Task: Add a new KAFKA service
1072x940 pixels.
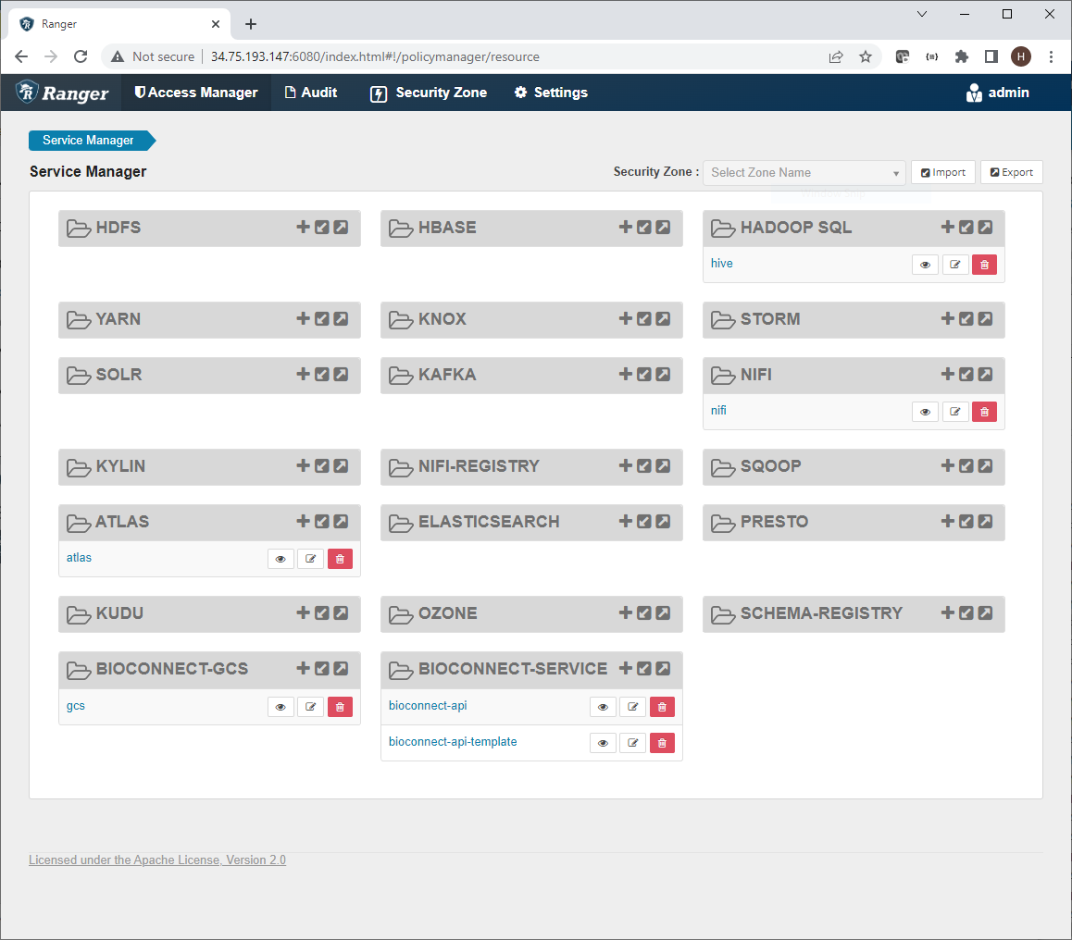Action: tap(625, 375)
